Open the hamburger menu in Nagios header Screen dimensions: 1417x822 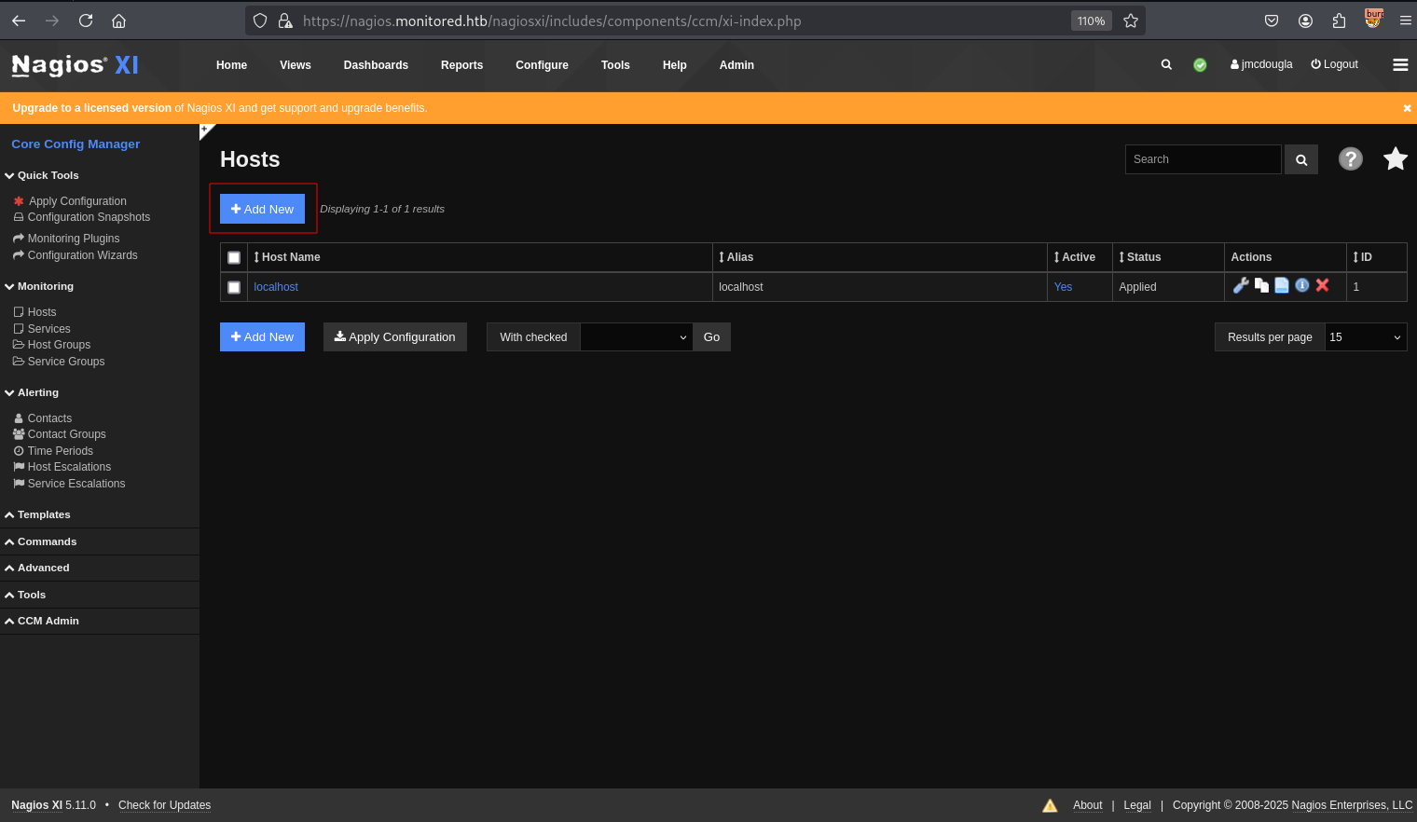pos(1400,64)
